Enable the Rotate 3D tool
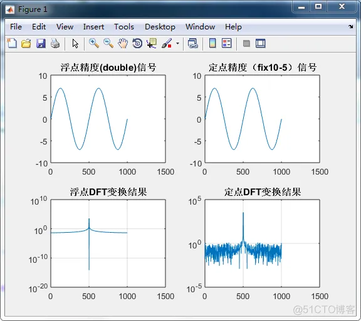 point(137,43)
